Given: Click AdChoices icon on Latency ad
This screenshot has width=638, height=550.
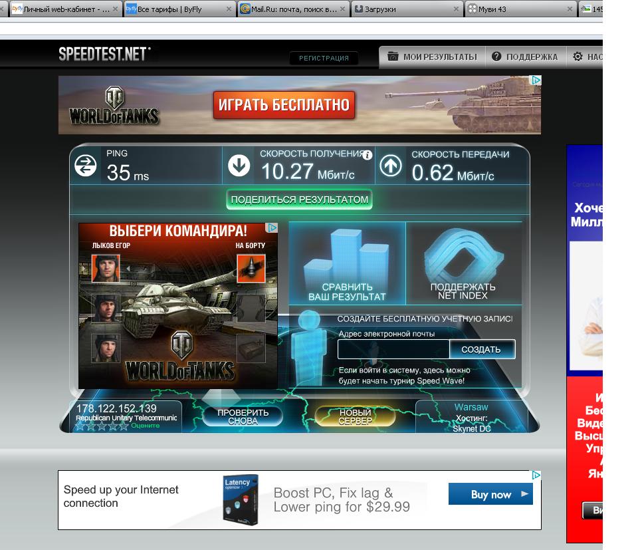Looking at the screenshot, I should [536, 475].
